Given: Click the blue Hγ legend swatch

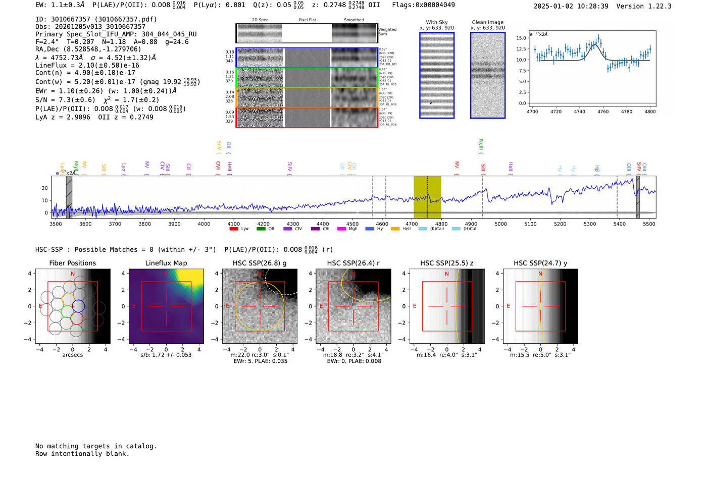Looking at the screenshot, I should (370, 229).
